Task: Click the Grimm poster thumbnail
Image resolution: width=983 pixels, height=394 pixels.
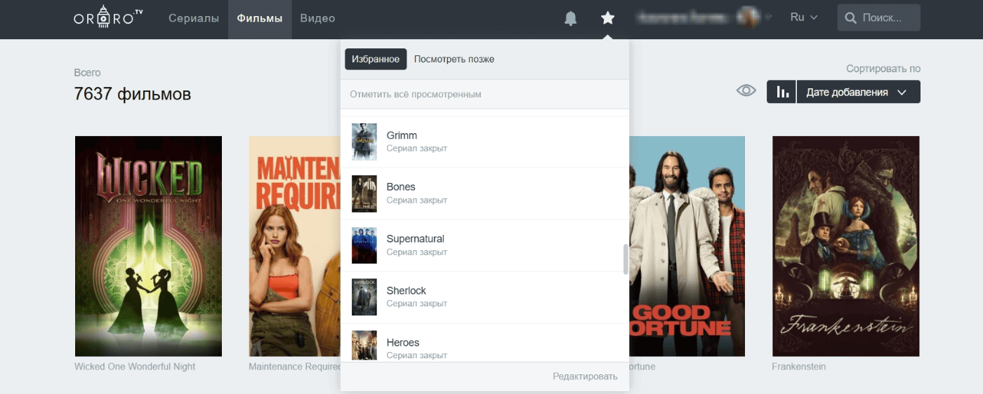Action: (364, 142)
